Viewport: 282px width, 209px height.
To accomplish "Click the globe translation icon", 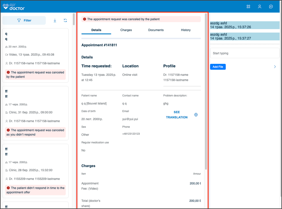I will [x=196, y=115].
